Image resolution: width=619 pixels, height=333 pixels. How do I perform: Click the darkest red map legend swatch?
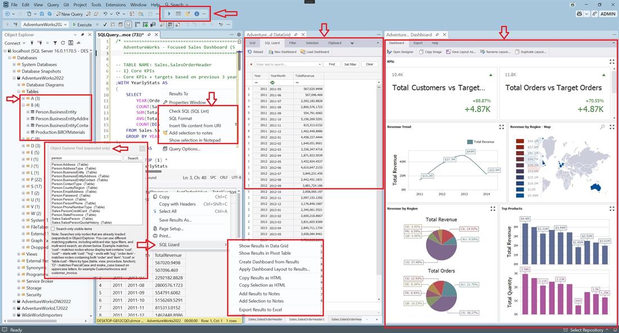coord(520,141)
